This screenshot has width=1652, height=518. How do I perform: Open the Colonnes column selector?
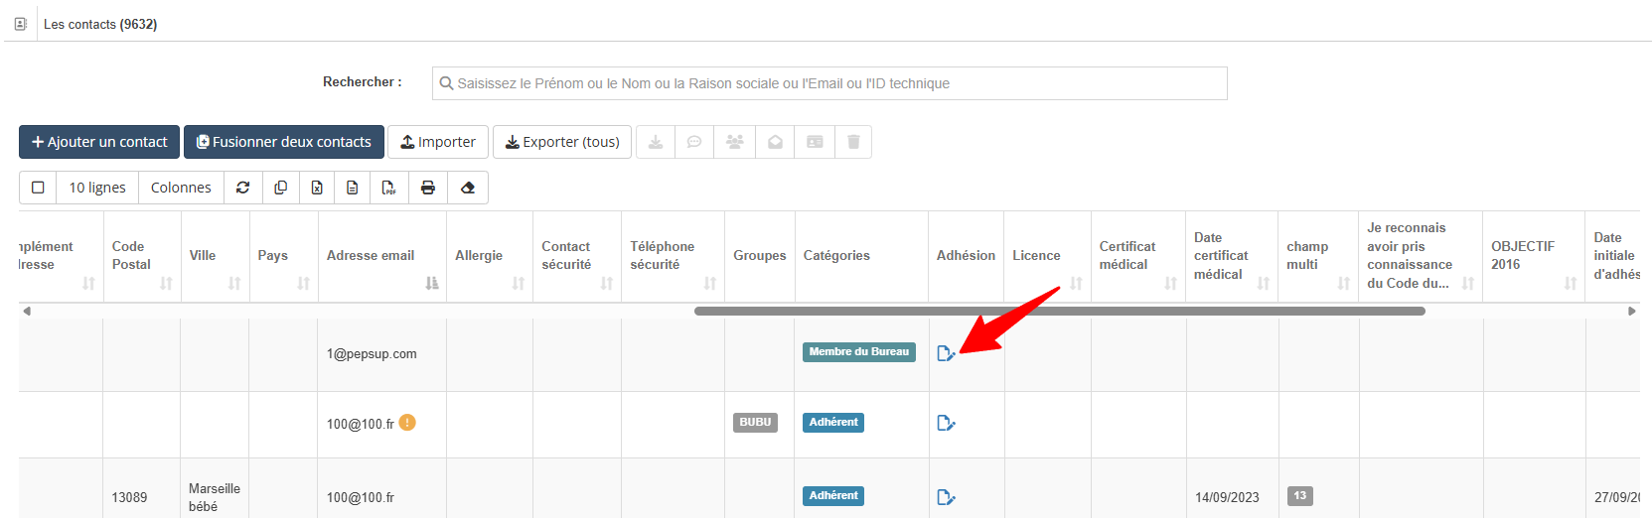181,188
